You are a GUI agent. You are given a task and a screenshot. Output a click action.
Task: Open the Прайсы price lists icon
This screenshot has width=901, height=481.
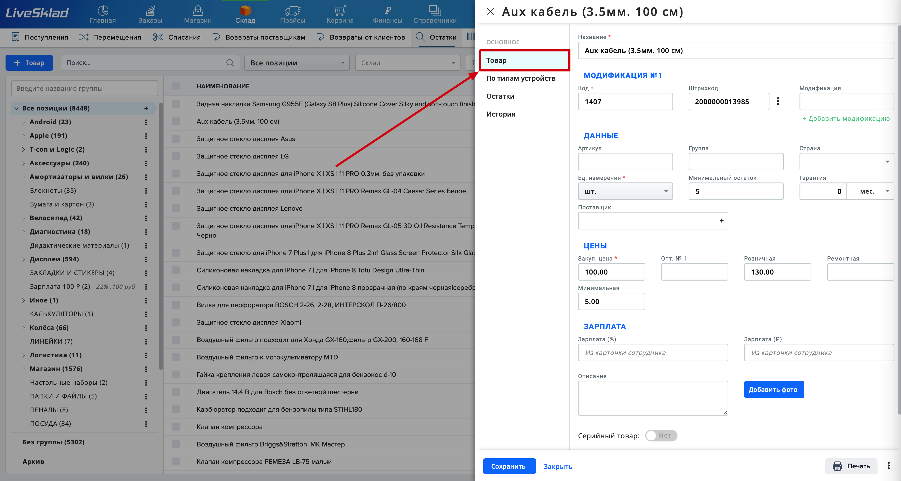(x=292, y=14)
